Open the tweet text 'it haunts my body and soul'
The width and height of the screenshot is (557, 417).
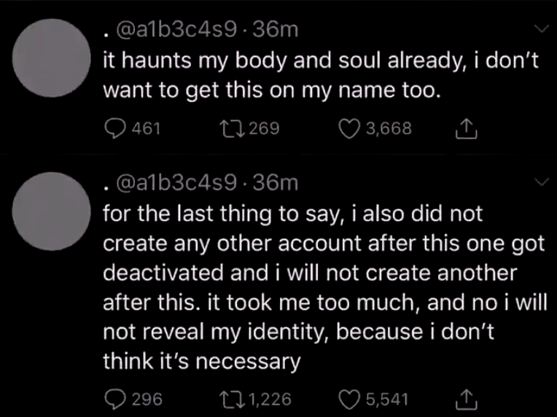click(319, 77)
